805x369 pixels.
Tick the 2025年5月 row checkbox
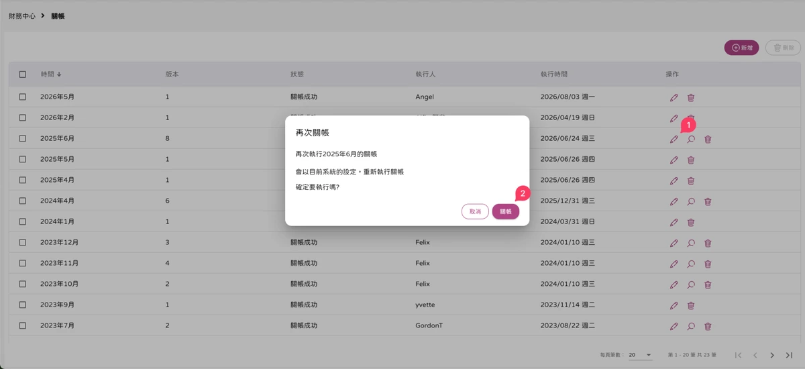(x=23, y=159)
